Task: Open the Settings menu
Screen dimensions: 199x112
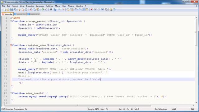Action: coord(49,6)
